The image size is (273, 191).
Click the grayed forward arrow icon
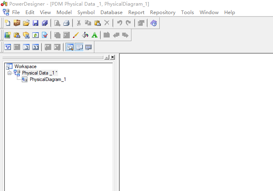(x=125, y=35)
